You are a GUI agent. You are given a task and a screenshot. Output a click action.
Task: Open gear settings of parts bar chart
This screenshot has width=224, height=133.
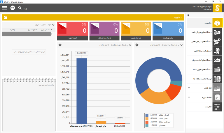click(x=60, y=45)
